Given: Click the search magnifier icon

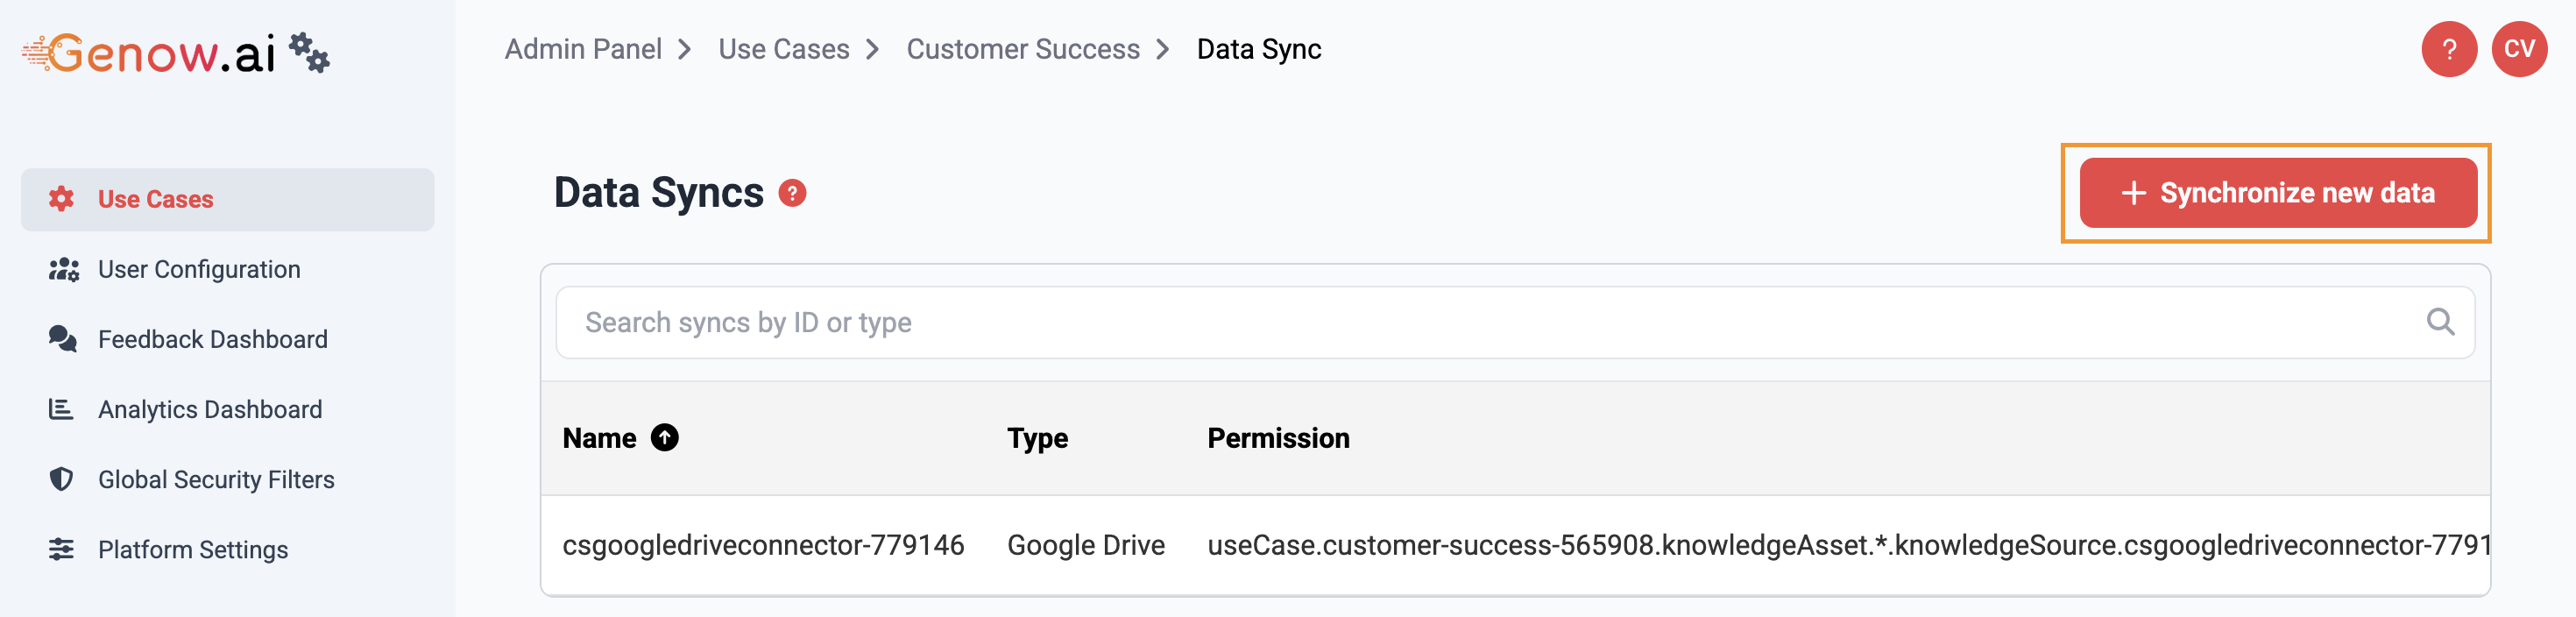Looking at the screenshot, I should point(2440,322).
